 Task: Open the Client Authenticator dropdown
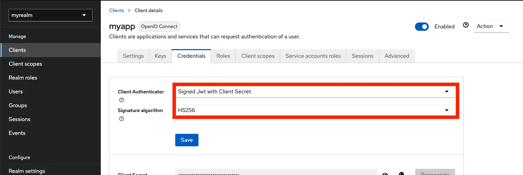pyautogui.click(x=315, y=92)
